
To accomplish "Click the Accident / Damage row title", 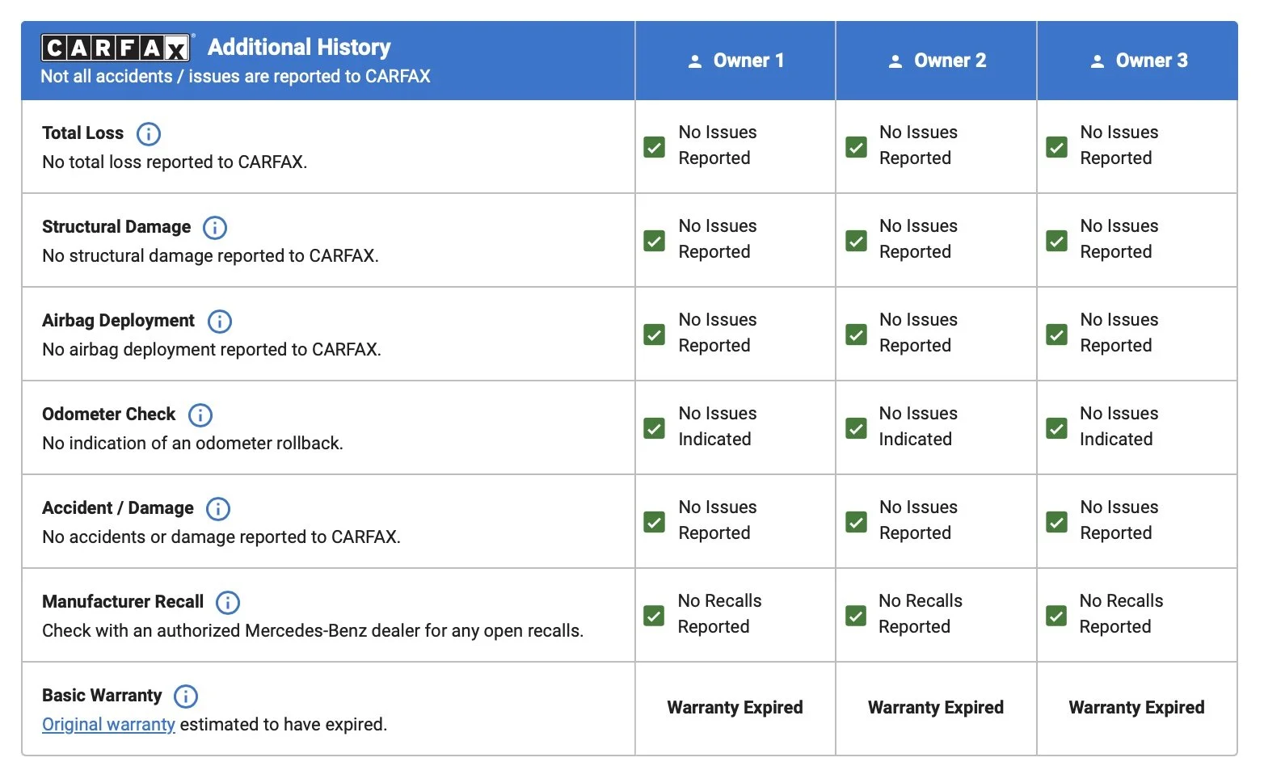I will [118, 508].
